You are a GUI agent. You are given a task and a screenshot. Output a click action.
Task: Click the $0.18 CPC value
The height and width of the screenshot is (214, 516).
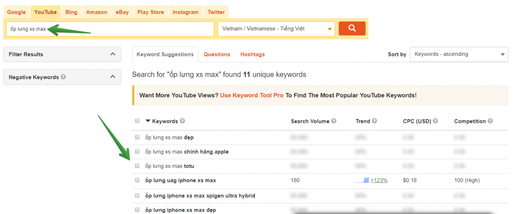(x=410, y=180)
